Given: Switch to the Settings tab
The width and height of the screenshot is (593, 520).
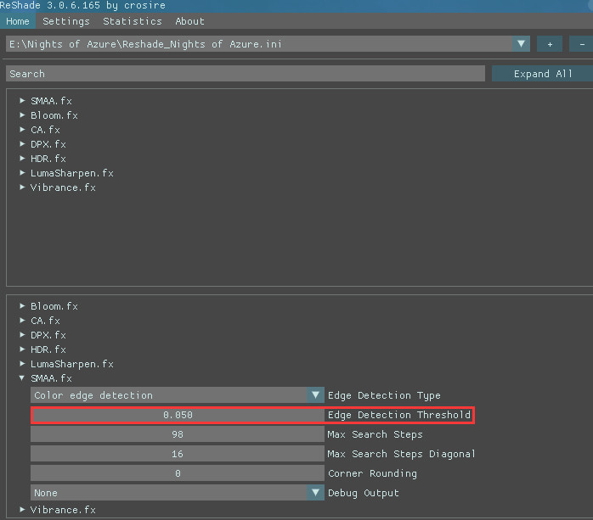Looking at the screenshot, I should 65,21.
